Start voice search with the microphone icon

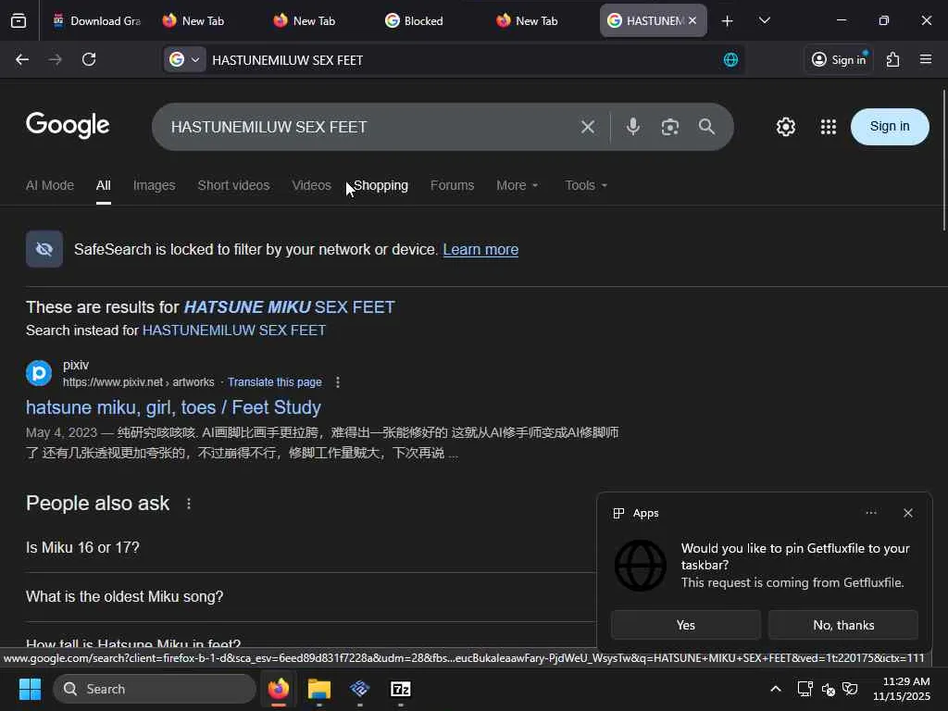click(633, 126)
